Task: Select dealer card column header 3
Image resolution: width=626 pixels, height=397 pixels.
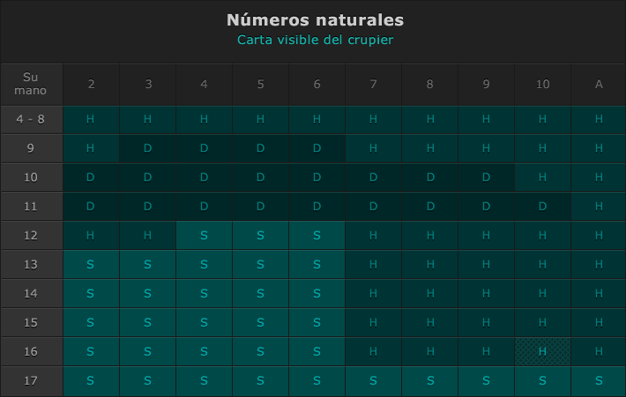Action: [x=148, y=85]
